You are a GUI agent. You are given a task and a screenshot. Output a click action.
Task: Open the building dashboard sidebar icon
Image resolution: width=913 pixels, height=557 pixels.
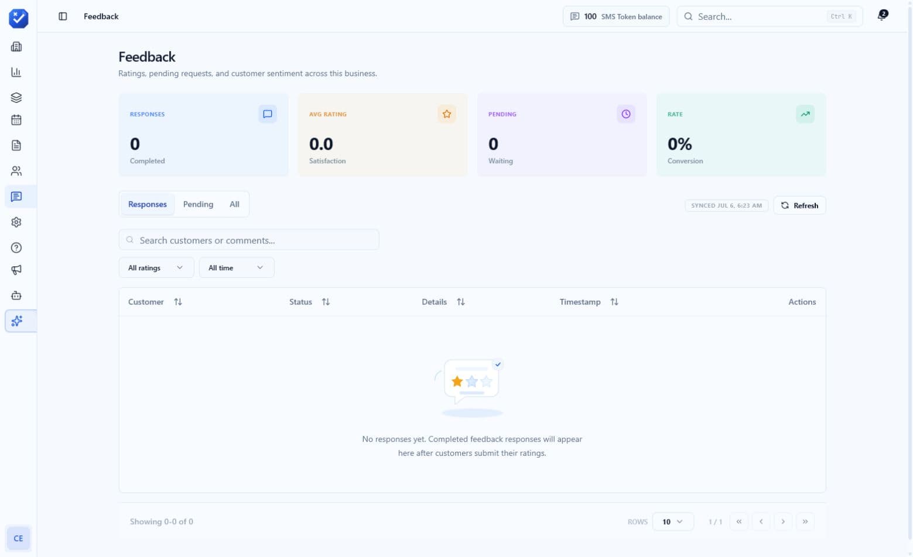16,47
